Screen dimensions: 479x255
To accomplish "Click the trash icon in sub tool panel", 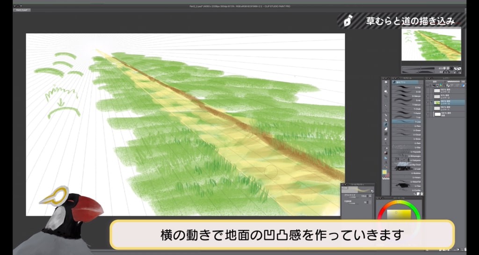I will pyautogui.click(x=421, y=193).
